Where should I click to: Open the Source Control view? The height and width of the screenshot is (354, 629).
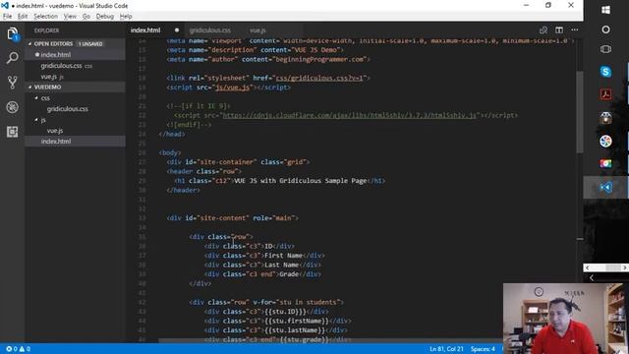click(13, 83)
